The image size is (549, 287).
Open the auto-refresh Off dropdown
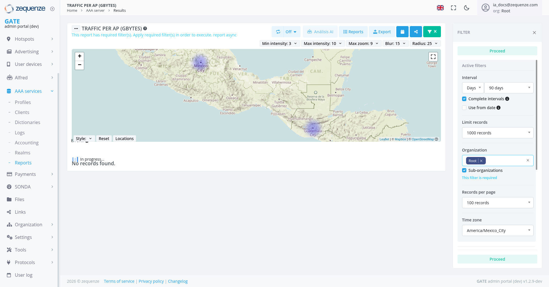pos(291,32)
